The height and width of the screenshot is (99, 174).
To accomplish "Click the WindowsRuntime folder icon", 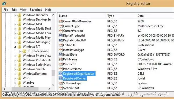I will point(20,74).
